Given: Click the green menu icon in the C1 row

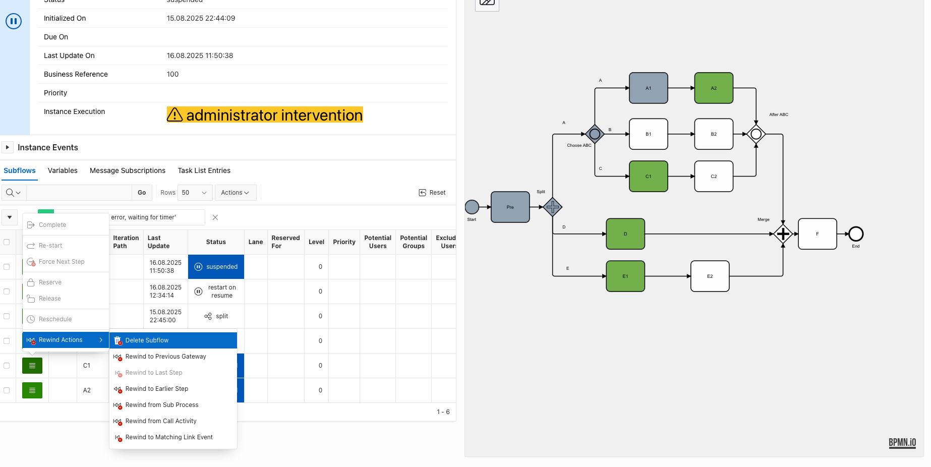Looking at the screenshot, I should [32, 366].
